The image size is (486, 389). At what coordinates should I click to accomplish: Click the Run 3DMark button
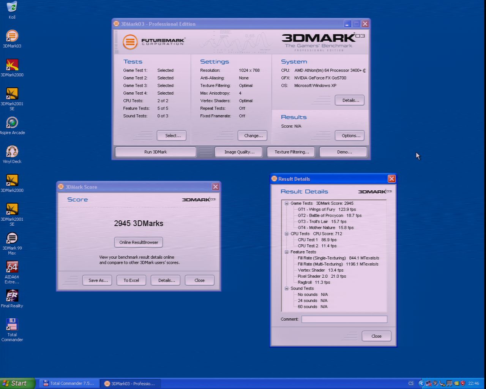tap(155, 152)
